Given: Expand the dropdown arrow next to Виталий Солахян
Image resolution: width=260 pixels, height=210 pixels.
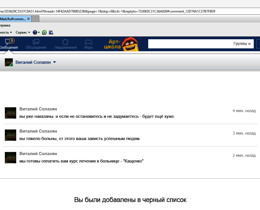Looking at the screenshot, I should 55,62.
